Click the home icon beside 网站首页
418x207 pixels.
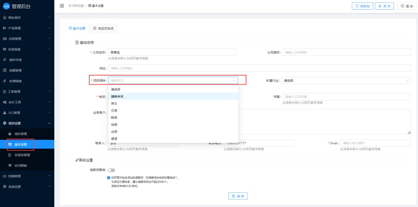[5, 17]
